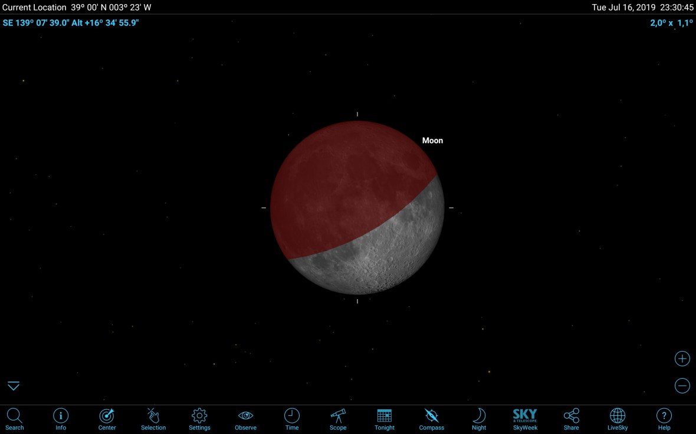Tap the Current Location coordinates
This screenshot has height=434, width=696.
[x=77, y=8]
